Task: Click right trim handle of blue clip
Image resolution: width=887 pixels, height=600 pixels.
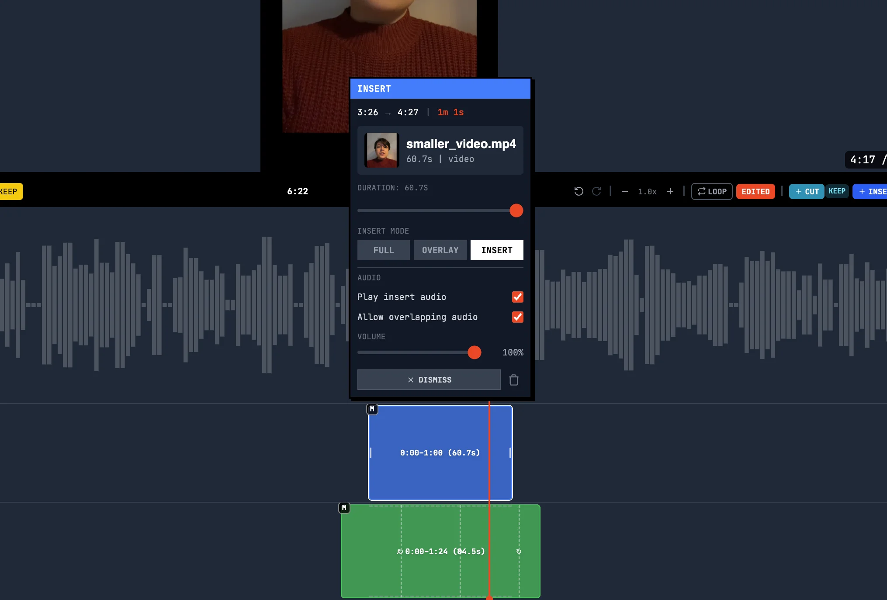Action: click(x=510, y=453)
